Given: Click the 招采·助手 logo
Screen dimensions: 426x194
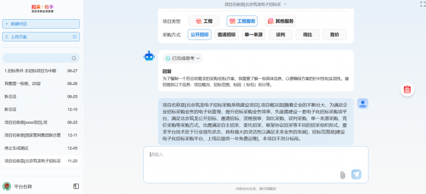Looking at the screenshot, I should (x=43, y=9).
